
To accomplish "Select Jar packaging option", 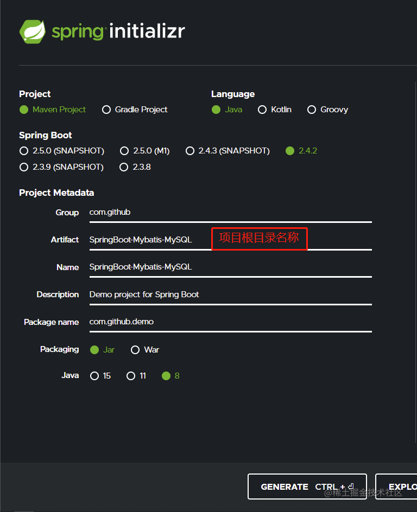I will pos(102,350).
